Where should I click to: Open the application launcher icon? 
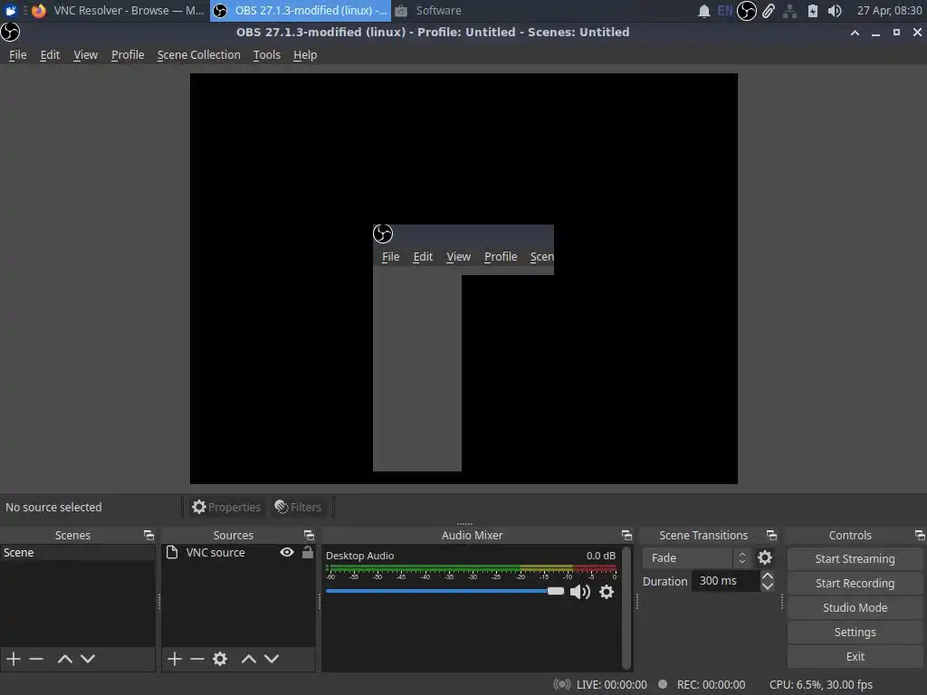[x=11, y=11]
